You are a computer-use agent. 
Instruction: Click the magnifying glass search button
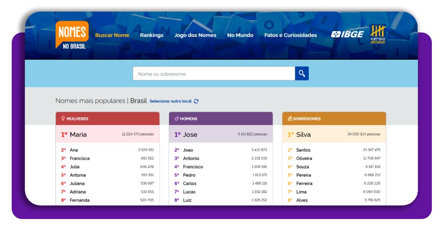[x=302, y=74]
